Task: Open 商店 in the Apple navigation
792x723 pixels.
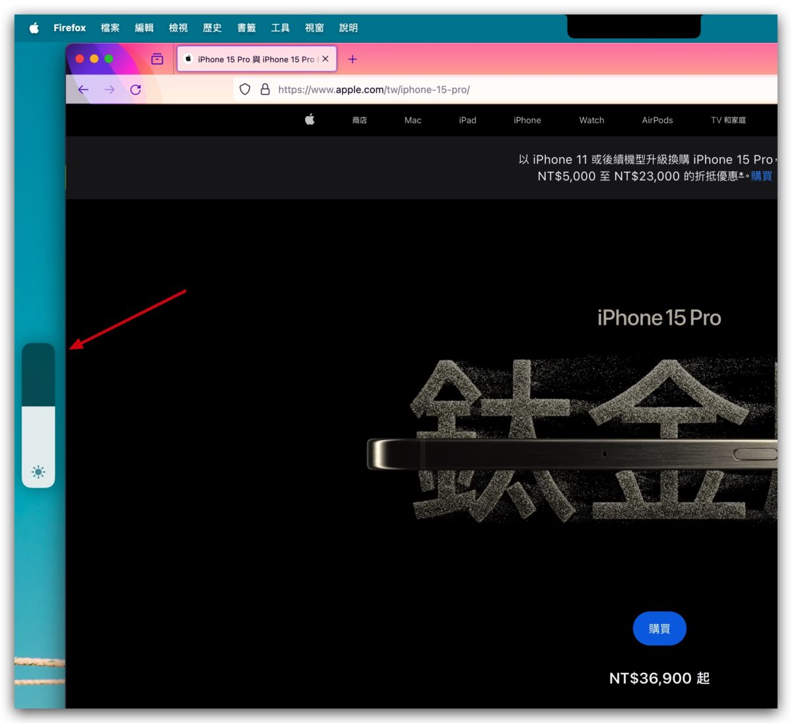Action: pyautogui.click(x=360, y=120)
